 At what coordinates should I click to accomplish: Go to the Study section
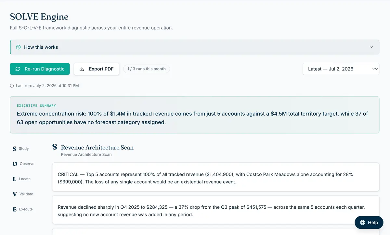point(20,149)
